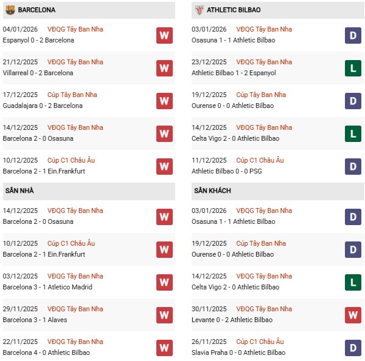Click W badge for Espanyol 0 - 2 Barcelona

tap(164, 35)
